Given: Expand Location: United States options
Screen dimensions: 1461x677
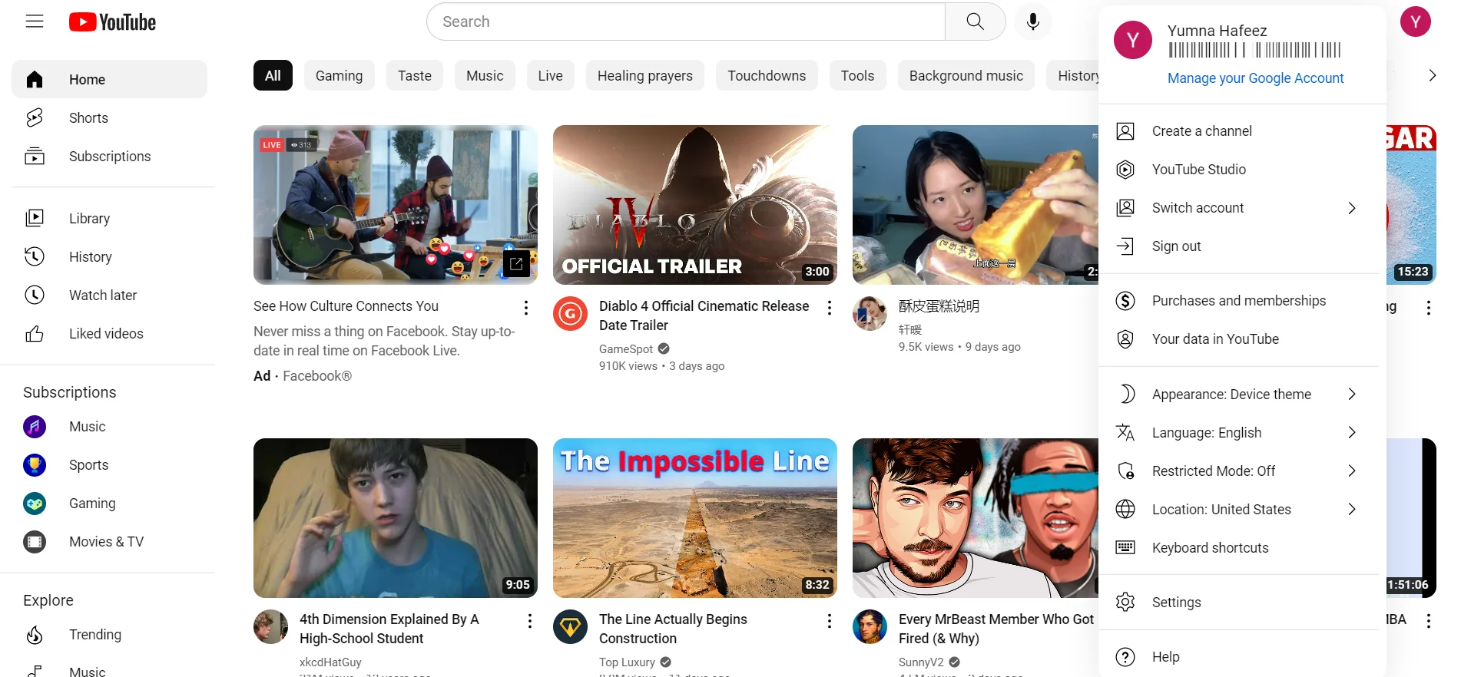Looking at the screenshot, I should point(1238,509).
